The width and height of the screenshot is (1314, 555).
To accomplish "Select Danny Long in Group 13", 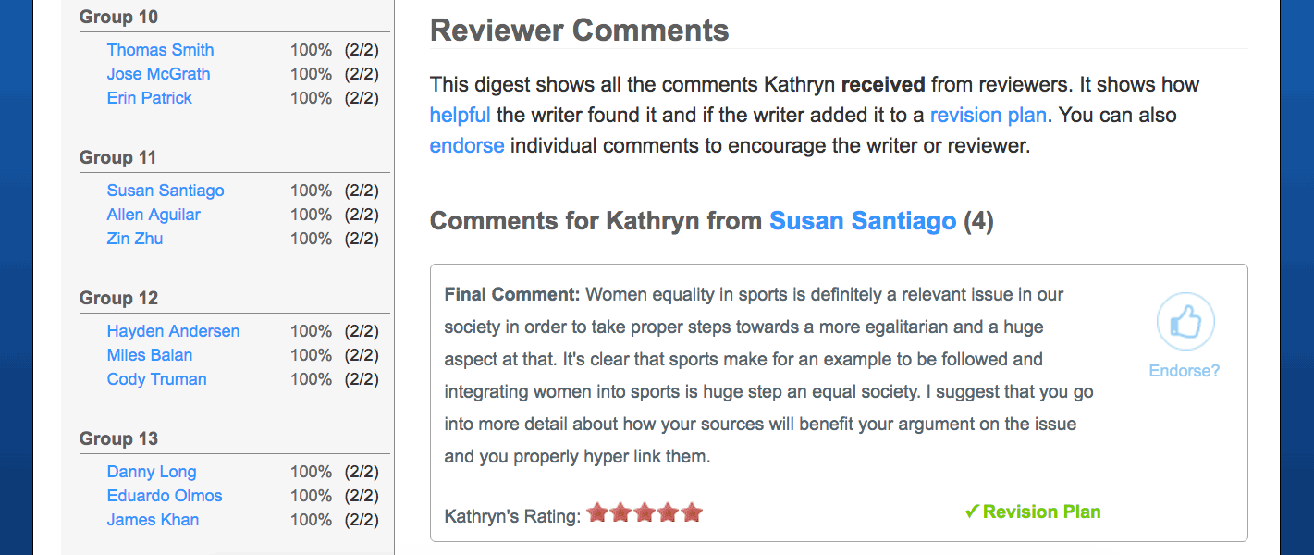I will click(152, 472).
